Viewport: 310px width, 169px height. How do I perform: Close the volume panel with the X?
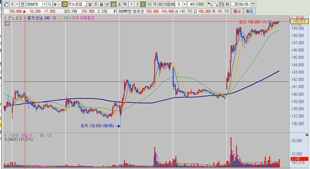tap(307, 135)
